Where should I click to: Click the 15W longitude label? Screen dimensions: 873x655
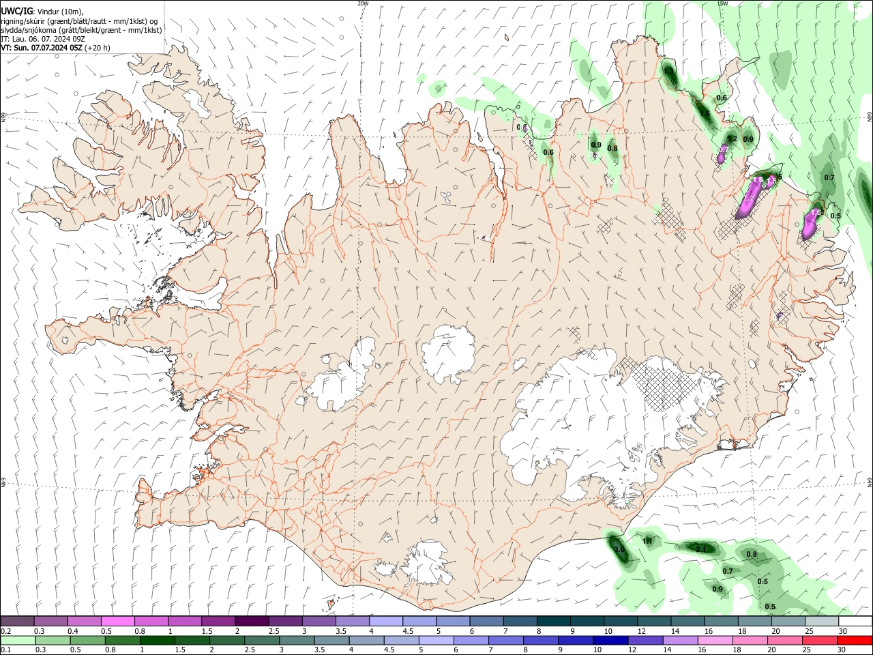click(x=722, y=3)
